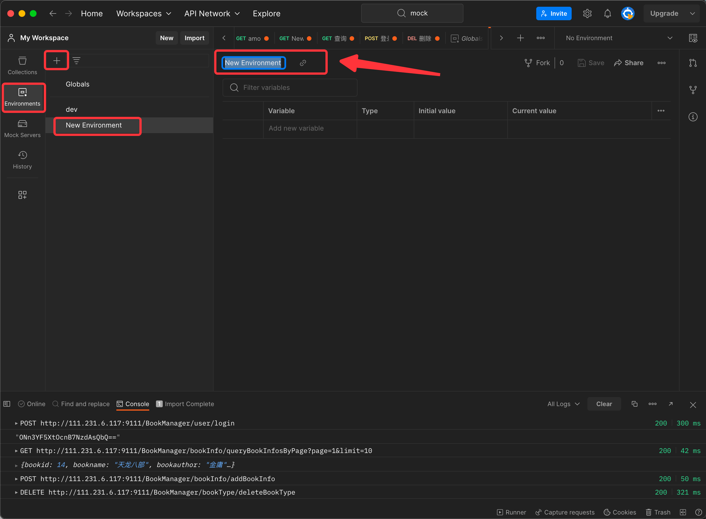The image size is (706, 519).
Task: Expand the Workspaces menu
Action: [x=144, y=13]
